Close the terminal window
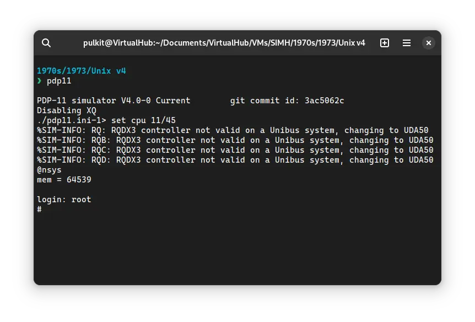Viewport: 475px width, 322px height. coord(428,42)
